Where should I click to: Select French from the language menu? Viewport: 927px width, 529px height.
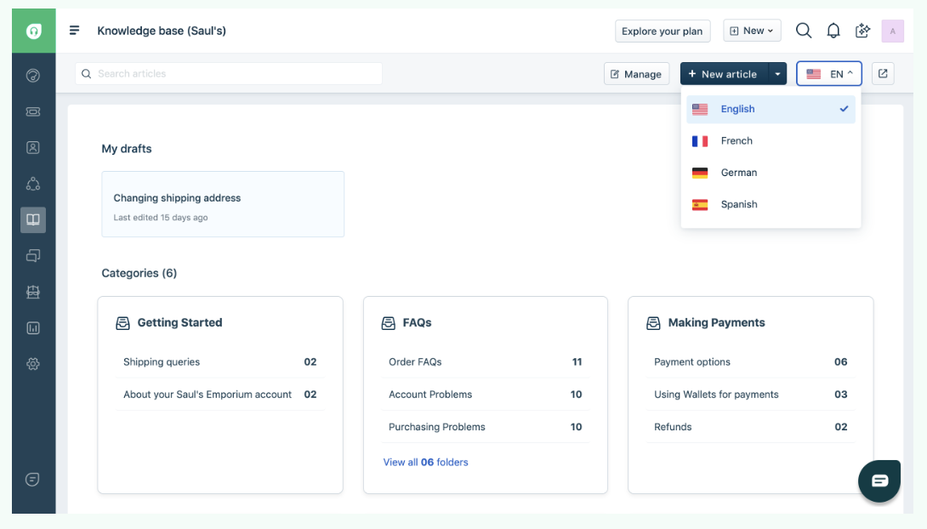click(x=737, y=140)
